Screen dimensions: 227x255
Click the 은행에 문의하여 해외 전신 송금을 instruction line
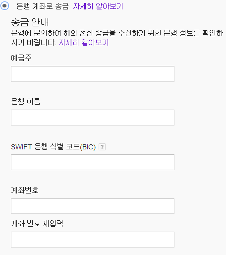(x=117, y=33)
